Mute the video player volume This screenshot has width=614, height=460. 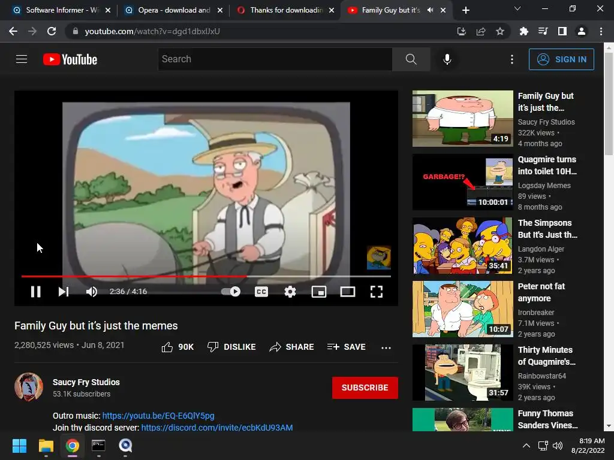(x=91, y=292)
